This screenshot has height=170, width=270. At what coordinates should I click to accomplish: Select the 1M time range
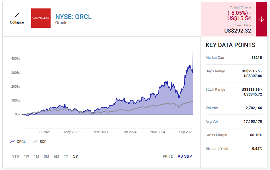[x=36, y=156]
